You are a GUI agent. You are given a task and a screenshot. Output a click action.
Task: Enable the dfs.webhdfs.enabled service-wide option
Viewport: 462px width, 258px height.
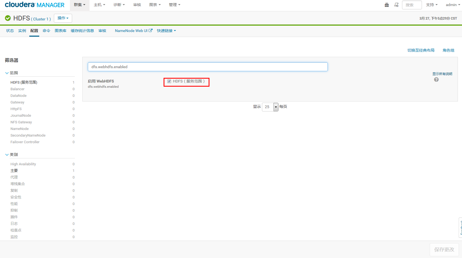pos(169,81)
